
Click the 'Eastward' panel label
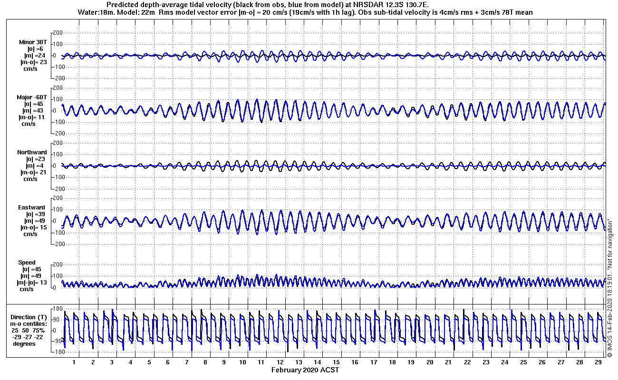coord(32,208)
